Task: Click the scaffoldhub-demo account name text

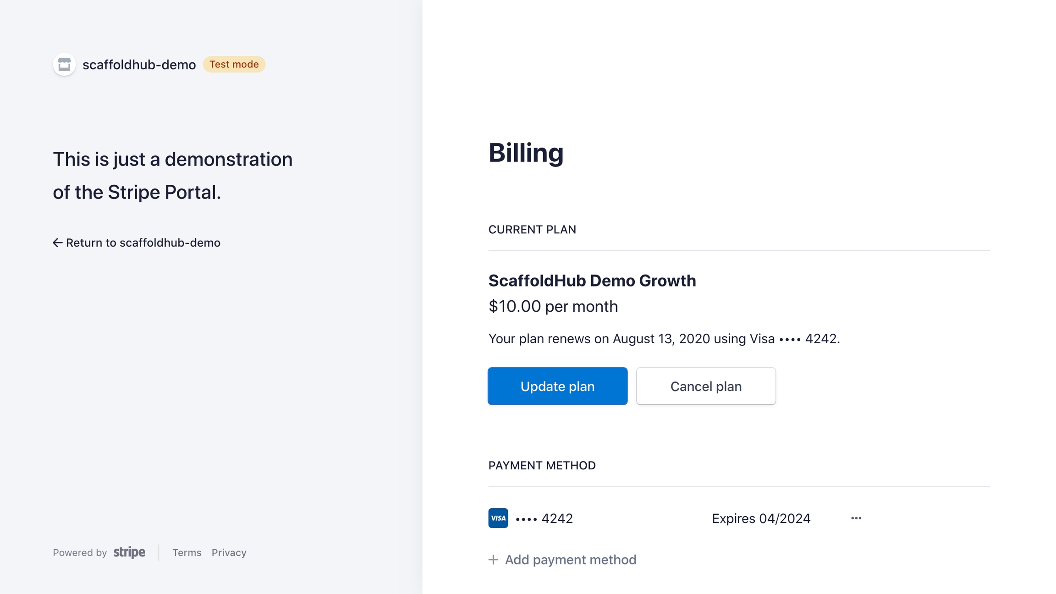Action: pos(139,65)
